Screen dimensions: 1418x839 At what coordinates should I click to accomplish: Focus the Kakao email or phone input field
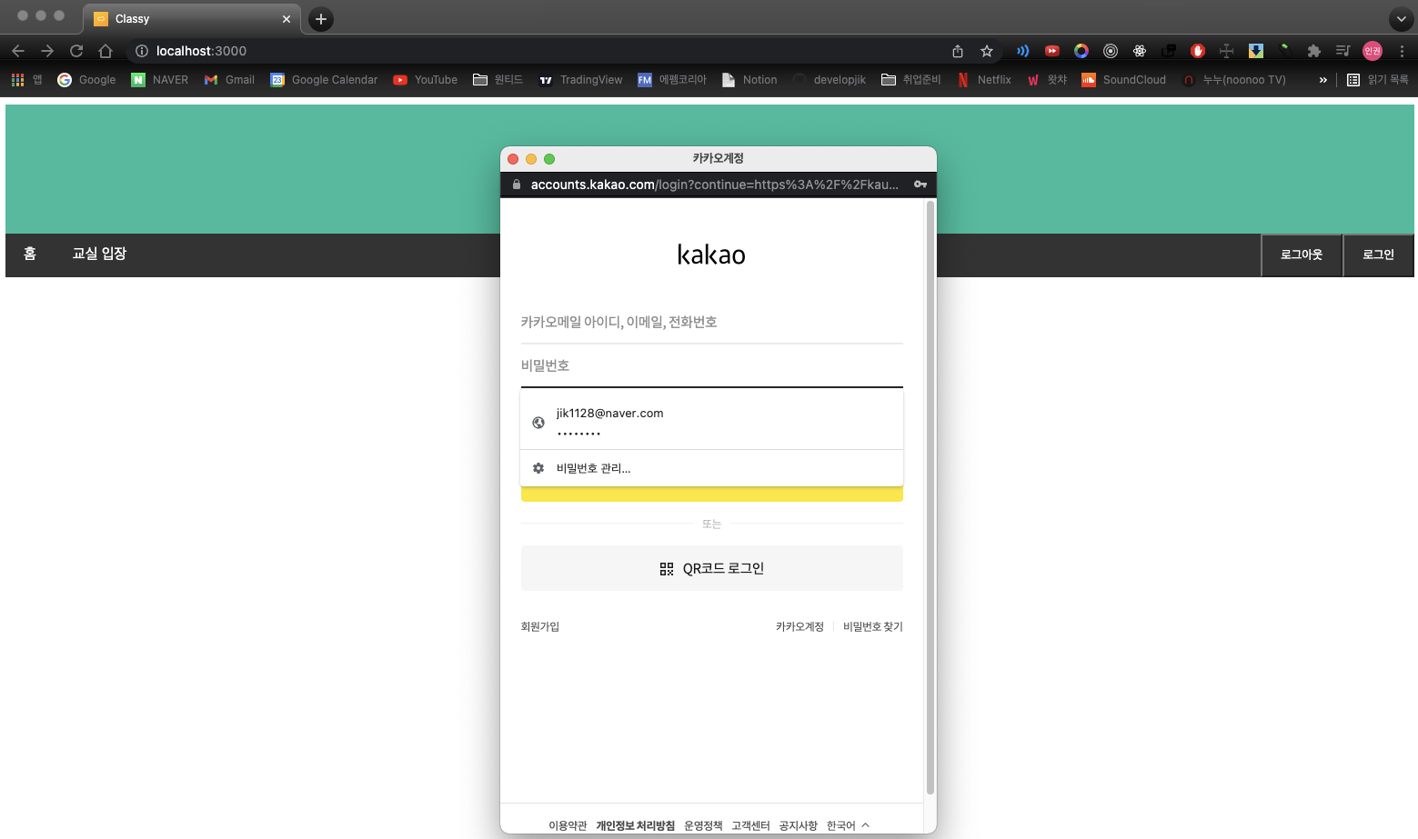[x=711, y=323]
